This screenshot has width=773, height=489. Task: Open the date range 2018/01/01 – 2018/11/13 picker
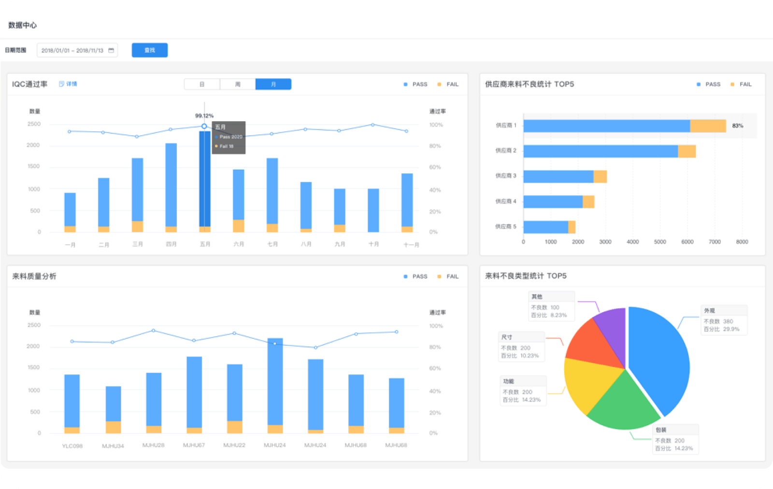[72, 50]
